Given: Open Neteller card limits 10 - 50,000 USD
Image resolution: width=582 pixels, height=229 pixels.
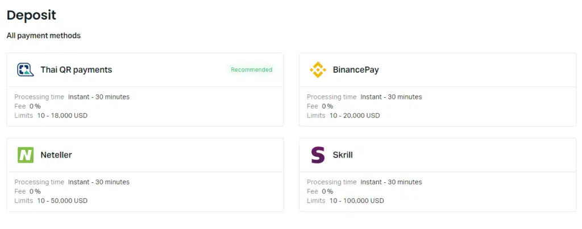Looking at the screenshot, I should tap(51, 201).
